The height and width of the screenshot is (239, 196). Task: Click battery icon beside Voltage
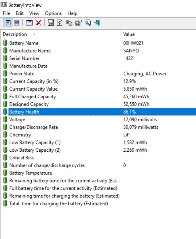5,119
